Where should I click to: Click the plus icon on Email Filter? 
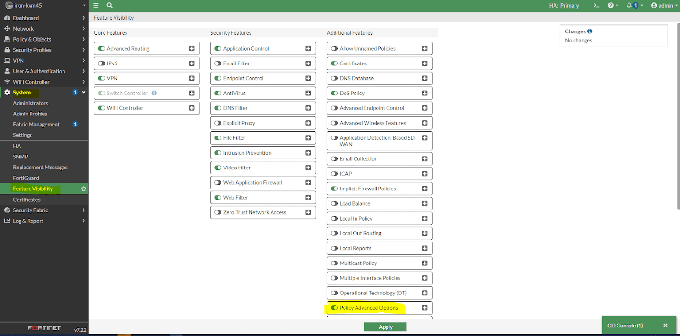pos(308,63)
